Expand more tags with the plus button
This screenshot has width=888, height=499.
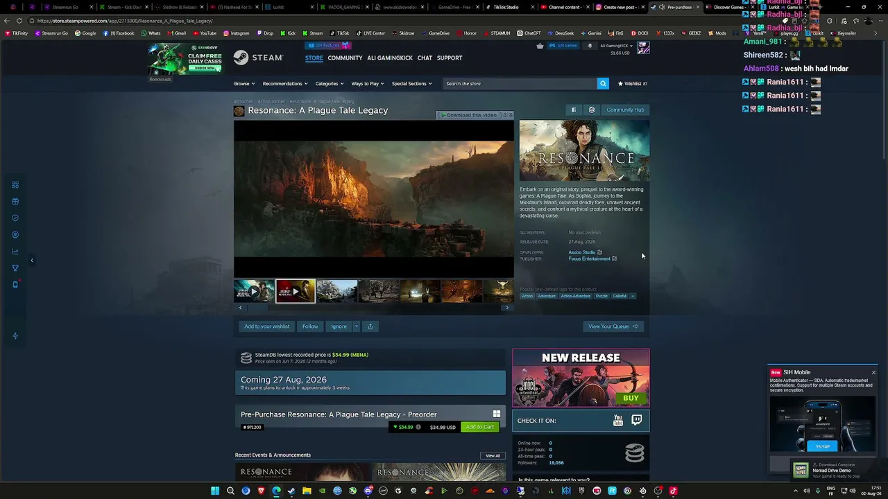633,296
